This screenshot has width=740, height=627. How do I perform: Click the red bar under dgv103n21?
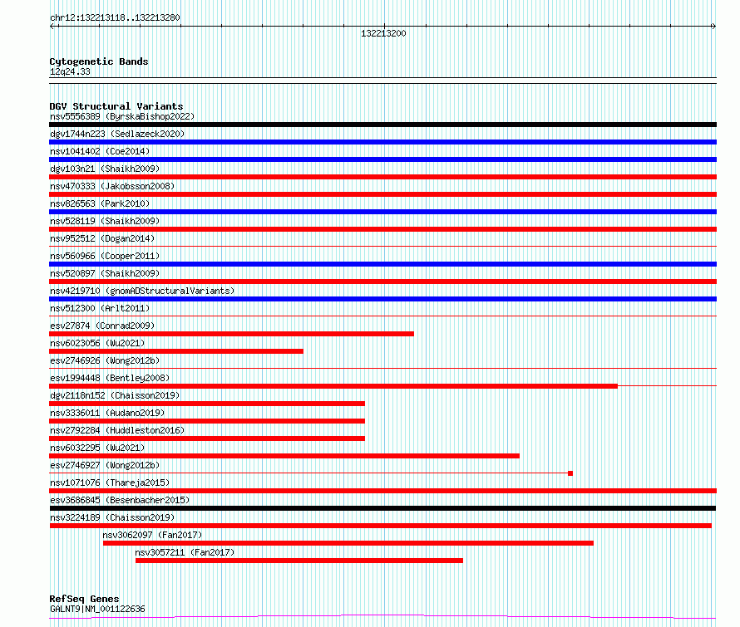(382, 177)
